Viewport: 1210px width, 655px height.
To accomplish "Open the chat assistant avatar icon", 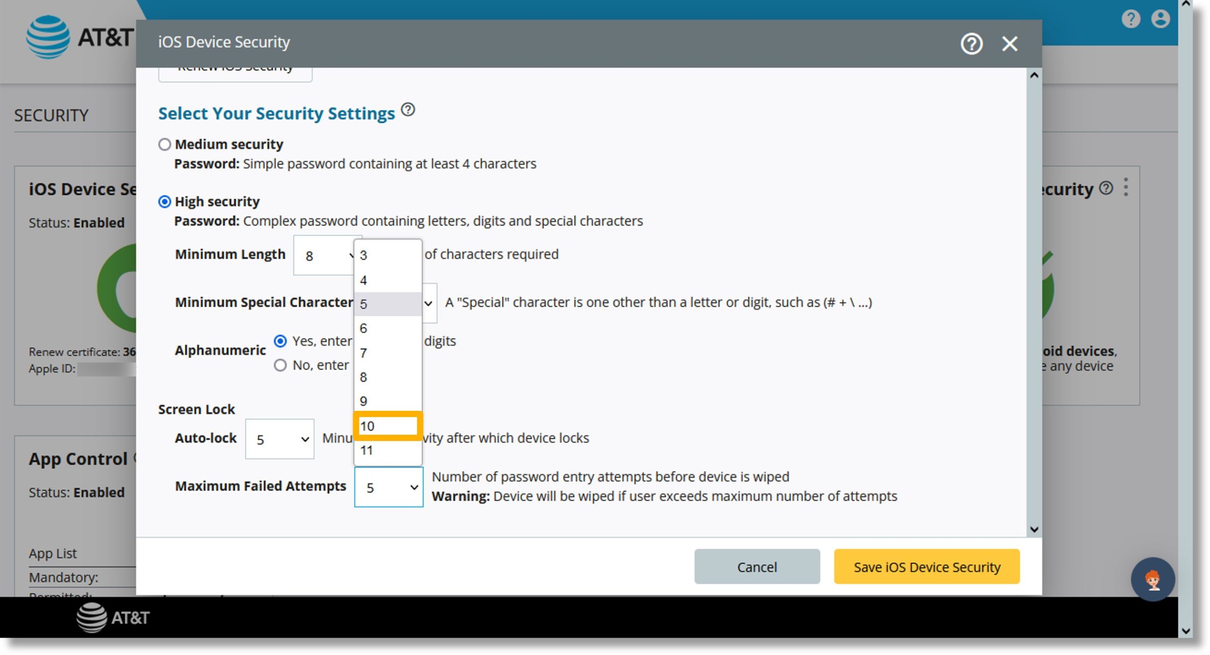I will (x=1152, y=579).
